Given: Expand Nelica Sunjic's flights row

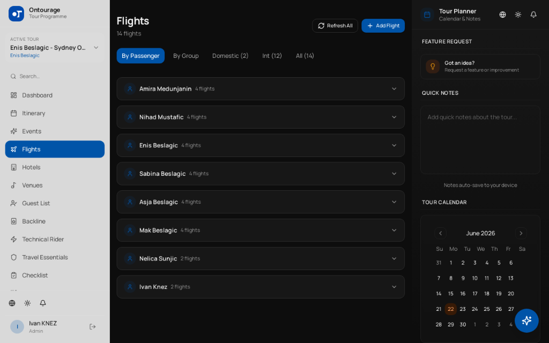Looking at the screenshot, I should tap(394, 259).
